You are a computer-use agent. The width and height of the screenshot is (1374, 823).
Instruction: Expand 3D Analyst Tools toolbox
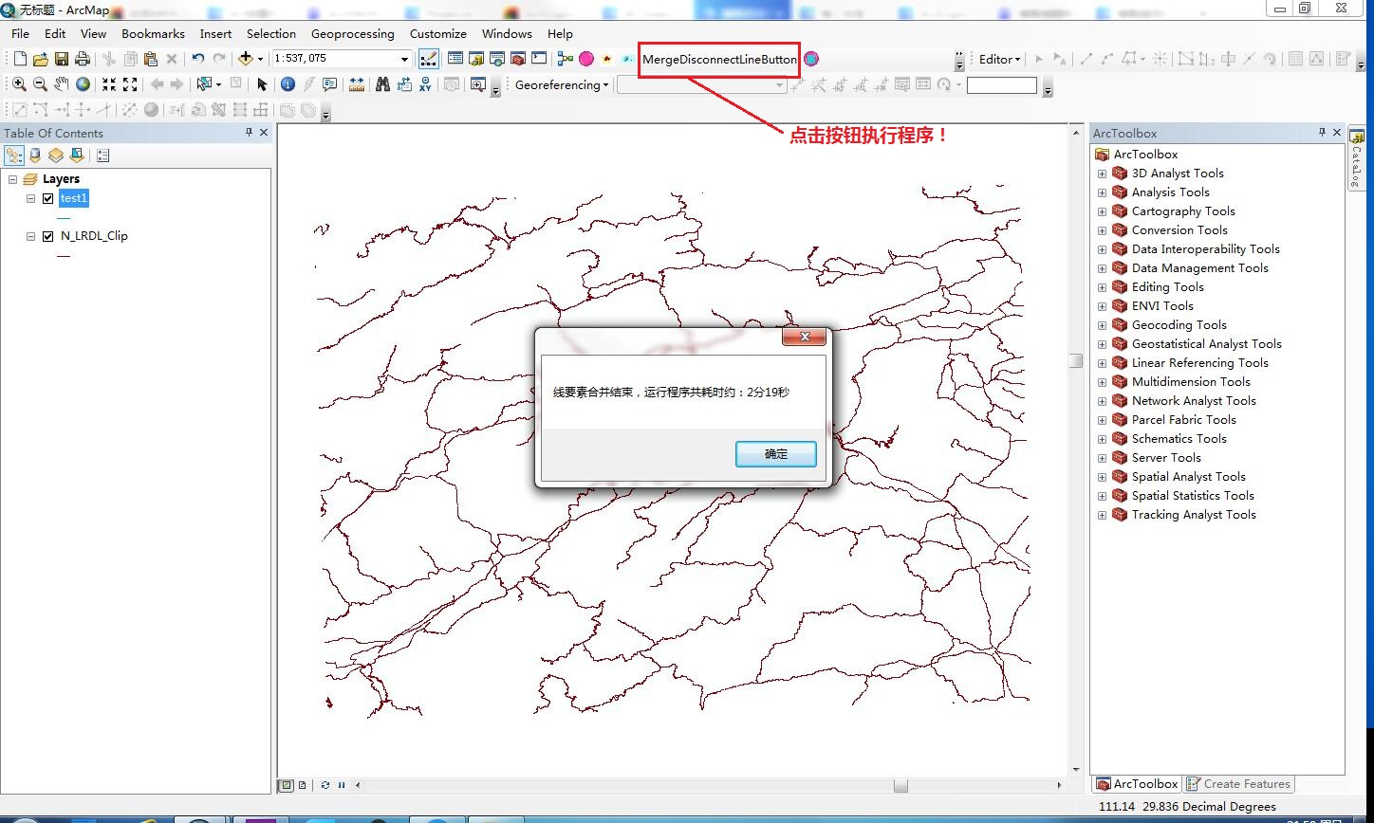pyautogui.click(x=1102, y=174)
